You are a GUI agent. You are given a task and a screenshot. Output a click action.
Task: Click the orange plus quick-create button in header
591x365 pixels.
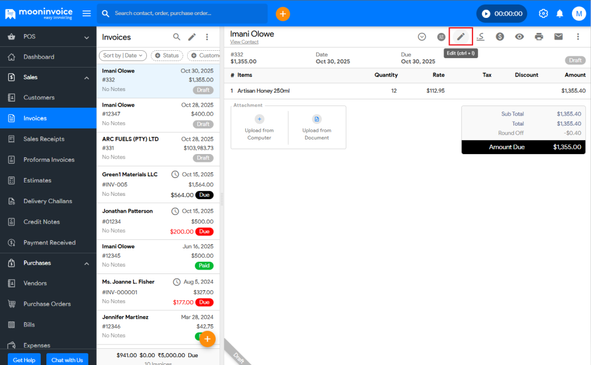click(x=283, y=13)
